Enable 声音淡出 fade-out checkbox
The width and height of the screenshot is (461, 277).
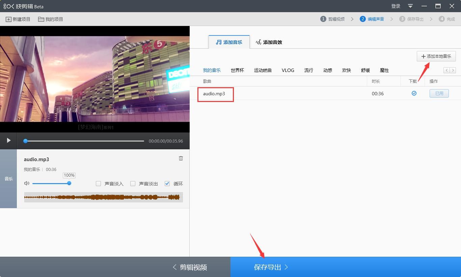133,183
